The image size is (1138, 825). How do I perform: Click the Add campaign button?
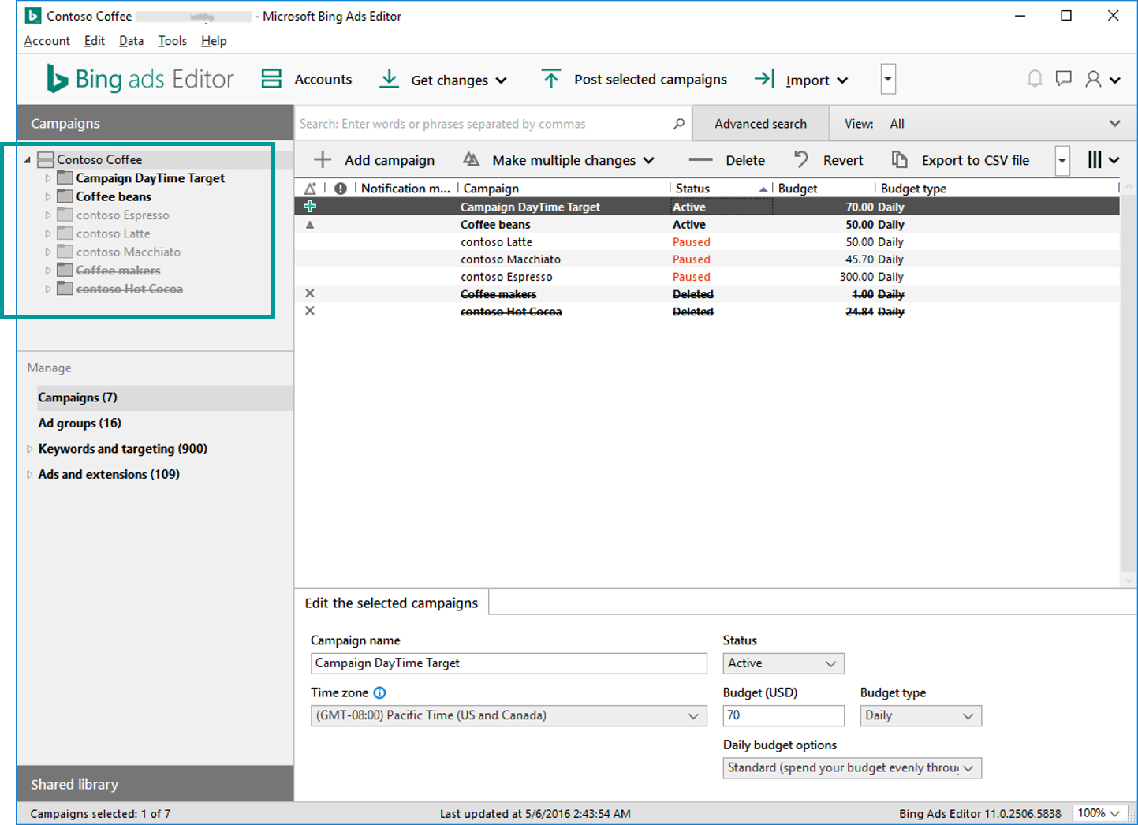click(375, 160)
